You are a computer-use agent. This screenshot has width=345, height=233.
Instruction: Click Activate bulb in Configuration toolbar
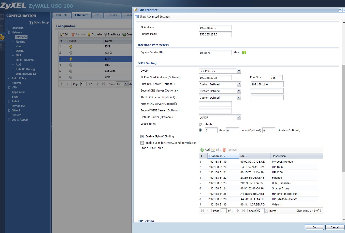(89, 35)
